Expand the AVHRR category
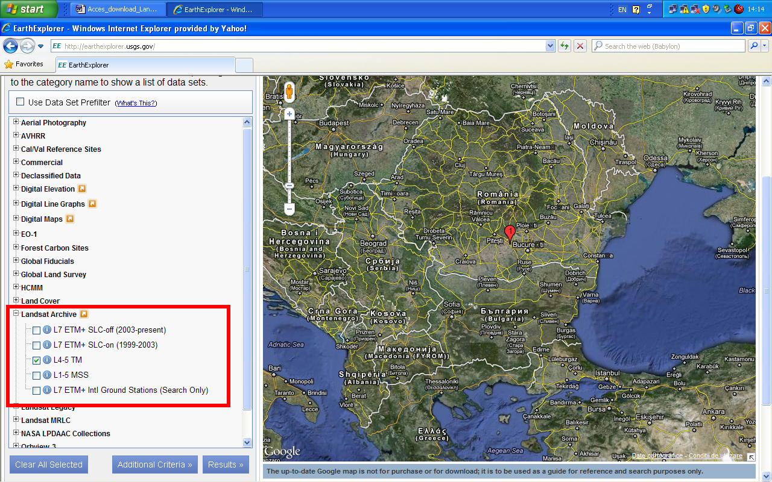The image size is (772, 482). 16,136
